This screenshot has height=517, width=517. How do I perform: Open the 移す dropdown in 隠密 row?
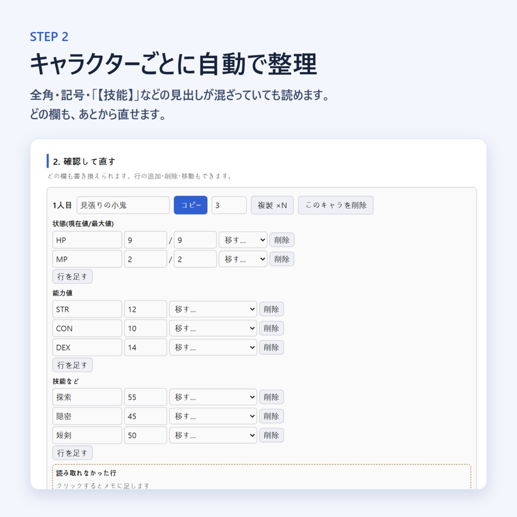[213, 417]
